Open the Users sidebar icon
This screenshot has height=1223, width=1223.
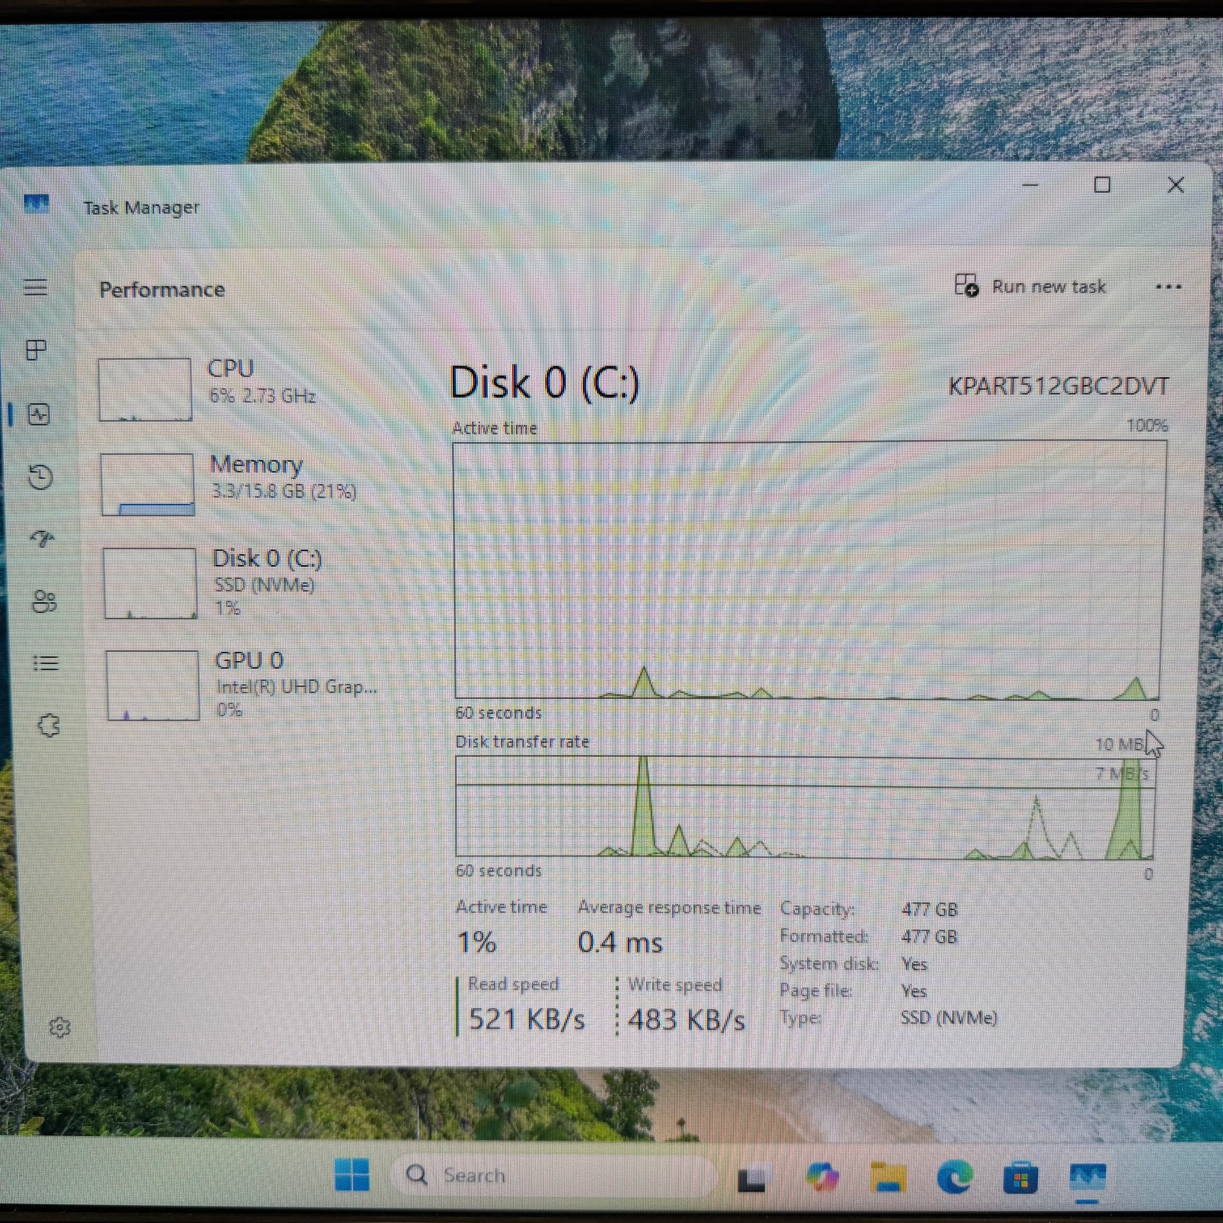point(45,601)
